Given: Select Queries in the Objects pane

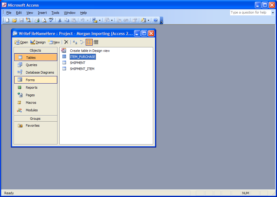Looking at the screenshot, I should [31, 65].
